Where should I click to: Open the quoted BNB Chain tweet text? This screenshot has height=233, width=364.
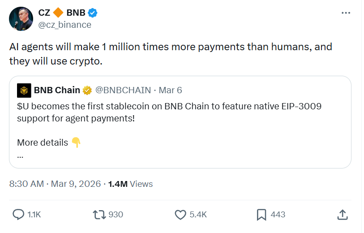(x=169, y=113)
